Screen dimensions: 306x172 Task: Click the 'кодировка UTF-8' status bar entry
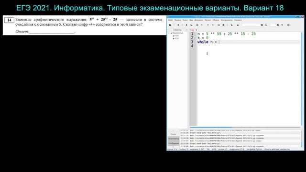(x=237, y=149)
